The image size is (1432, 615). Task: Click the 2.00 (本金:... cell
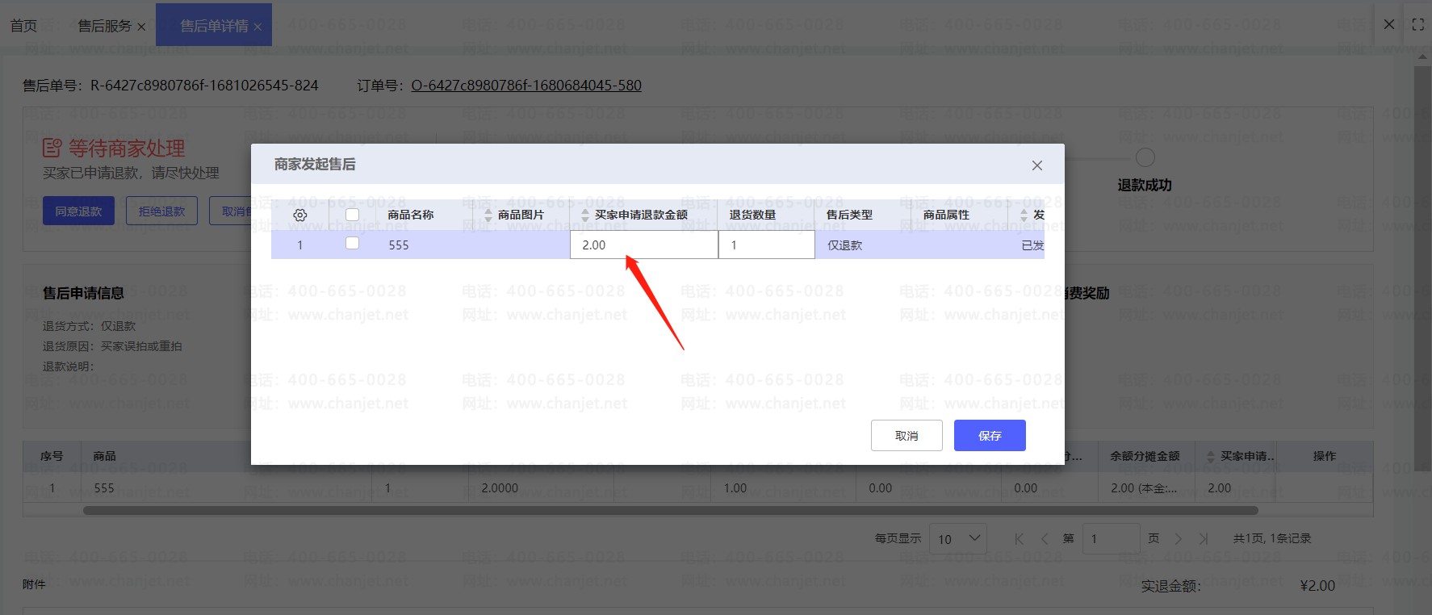1144,488
